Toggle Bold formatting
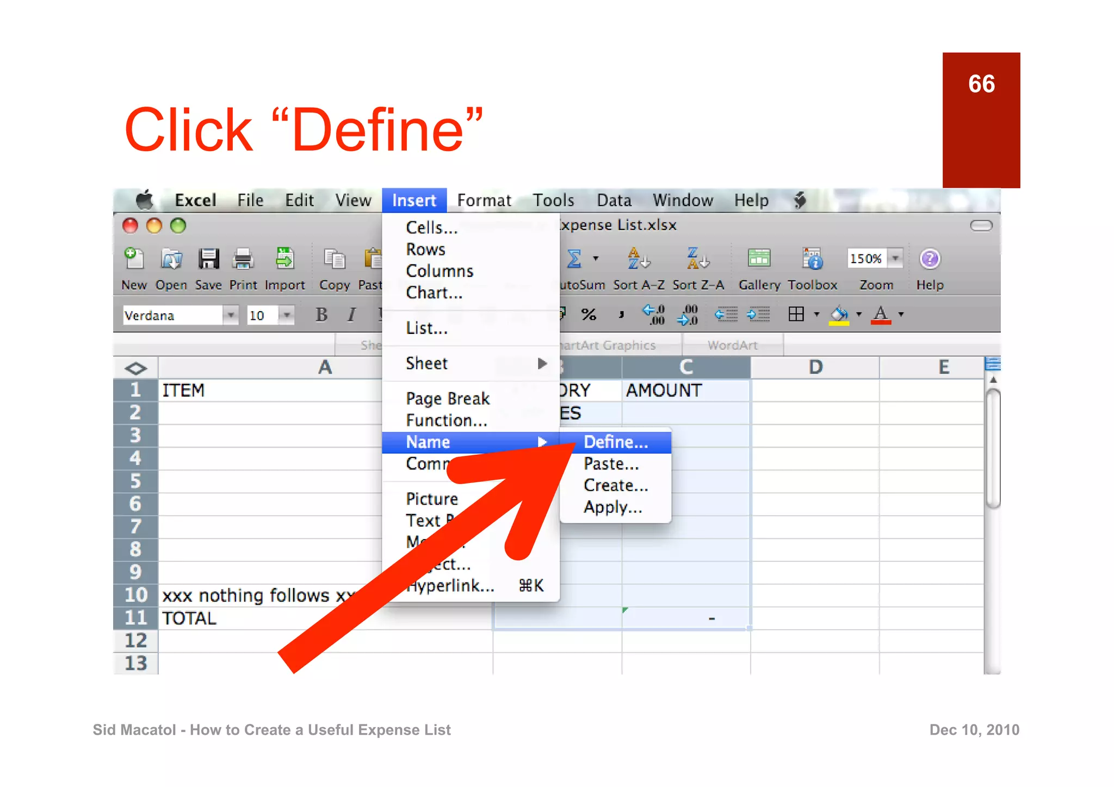 click(x=321, y=314)
